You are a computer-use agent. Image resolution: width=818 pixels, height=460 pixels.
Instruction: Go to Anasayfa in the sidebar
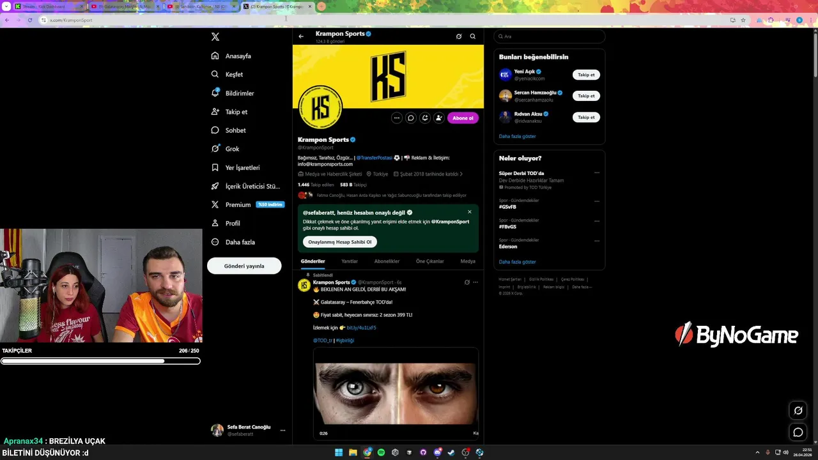pyautogui.click(x=231, y=56)
